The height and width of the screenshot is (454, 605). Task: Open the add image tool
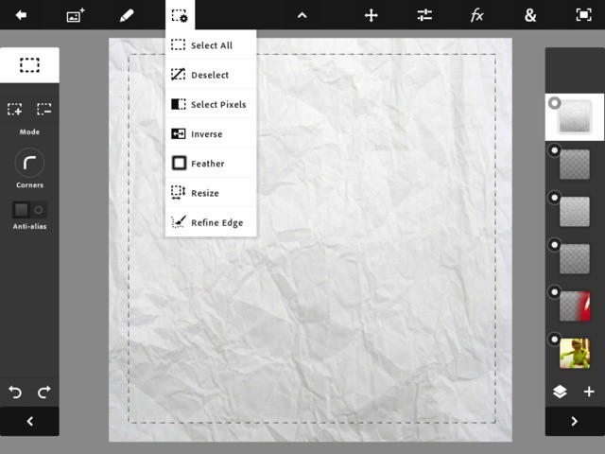(75, 15)
